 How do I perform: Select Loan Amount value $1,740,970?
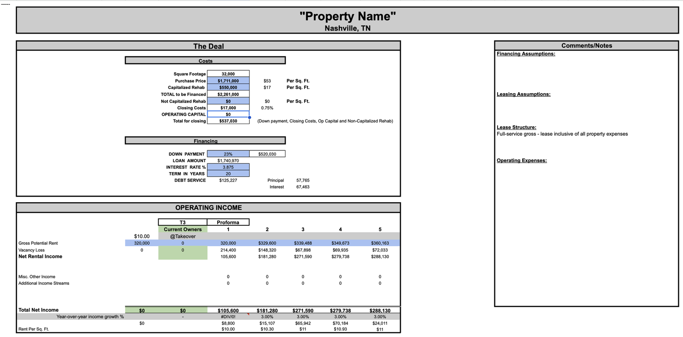pyautogui.click(x=228, y=161)
